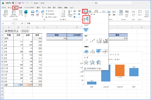Open the Pictures insert icon
Image resolution: width=151 pixels, height=100 pixels.
coord(33,13)
